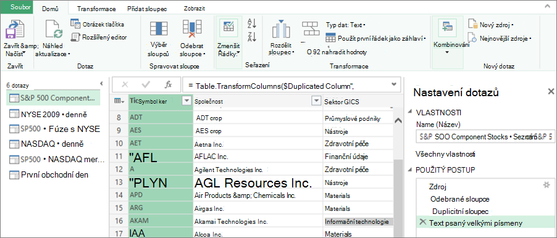Open settings gear of Zdroj step
The height and width of the screenshot is (238, 557).
pyautogui.click(x=547, y=185)
